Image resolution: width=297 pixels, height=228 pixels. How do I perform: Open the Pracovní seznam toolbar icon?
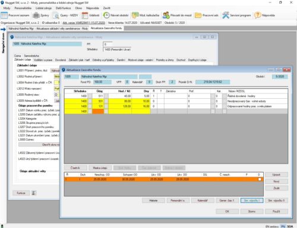click(x=4, y=15)
